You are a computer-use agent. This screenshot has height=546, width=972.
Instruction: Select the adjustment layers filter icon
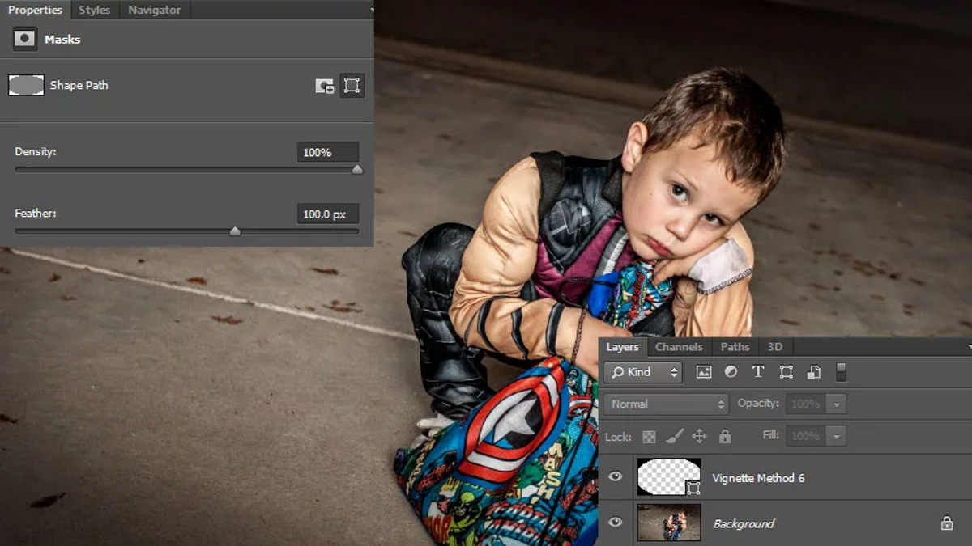(731, 372)
